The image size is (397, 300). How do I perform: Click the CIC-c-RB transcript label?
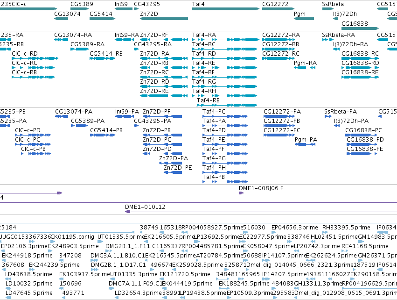[24, 72]
